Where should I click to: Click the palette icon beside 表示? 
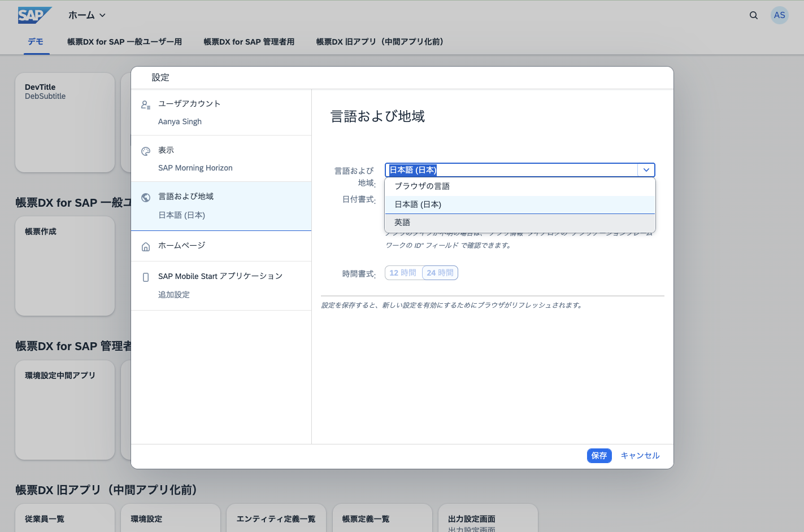click(x=146, y=151)
